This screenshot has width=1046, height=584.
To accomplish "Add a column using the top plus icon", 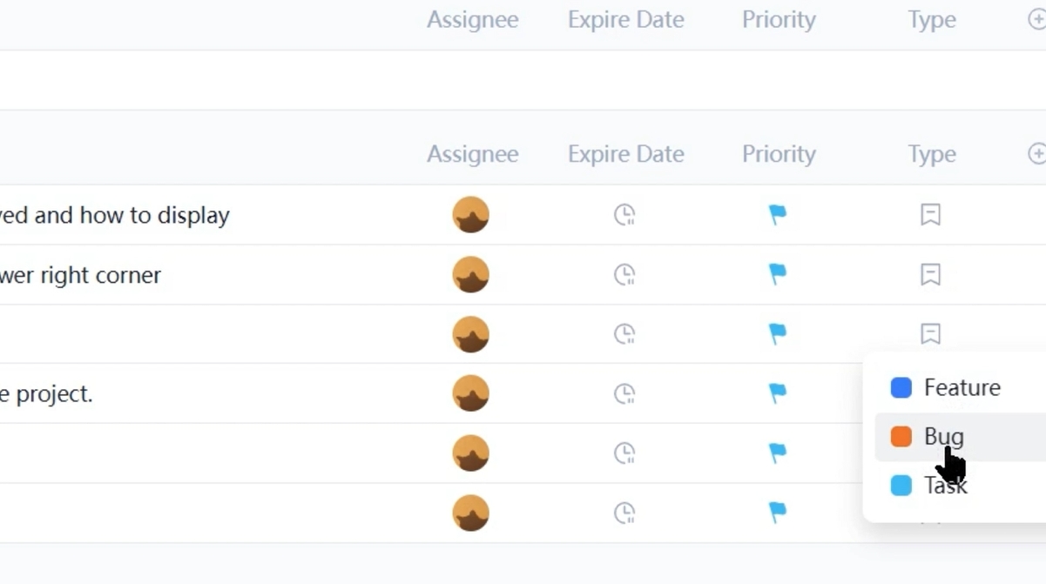I will coord(1036,19).
